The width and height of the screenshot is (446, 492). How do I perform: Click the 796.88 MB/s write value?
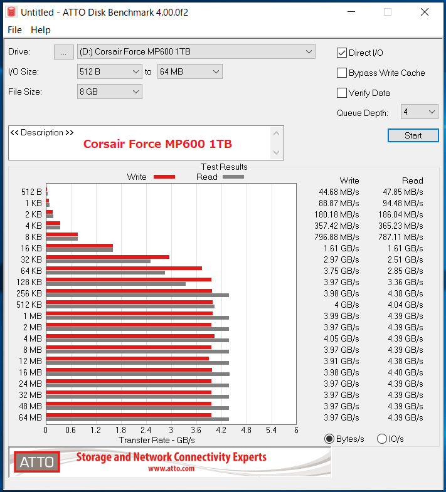pyautogui.click(x=337, y=237)
